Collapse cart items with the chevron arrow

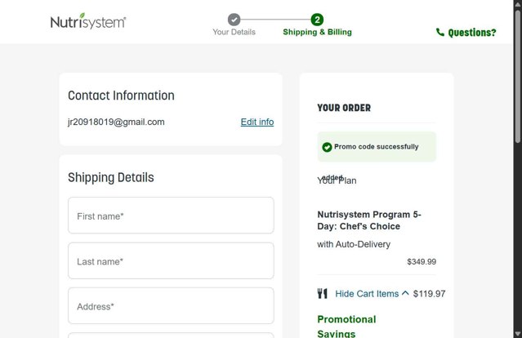tap(405, 293)
